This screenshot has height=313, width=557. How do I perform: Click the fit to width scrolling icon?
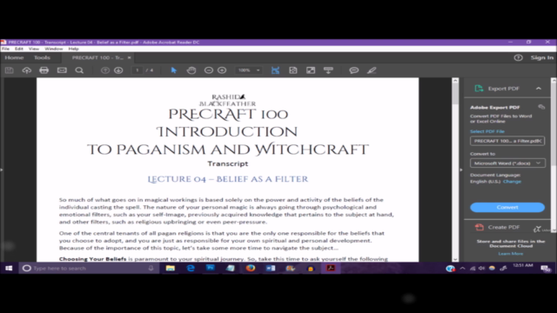pyautogui.click(x=275, y=70)
